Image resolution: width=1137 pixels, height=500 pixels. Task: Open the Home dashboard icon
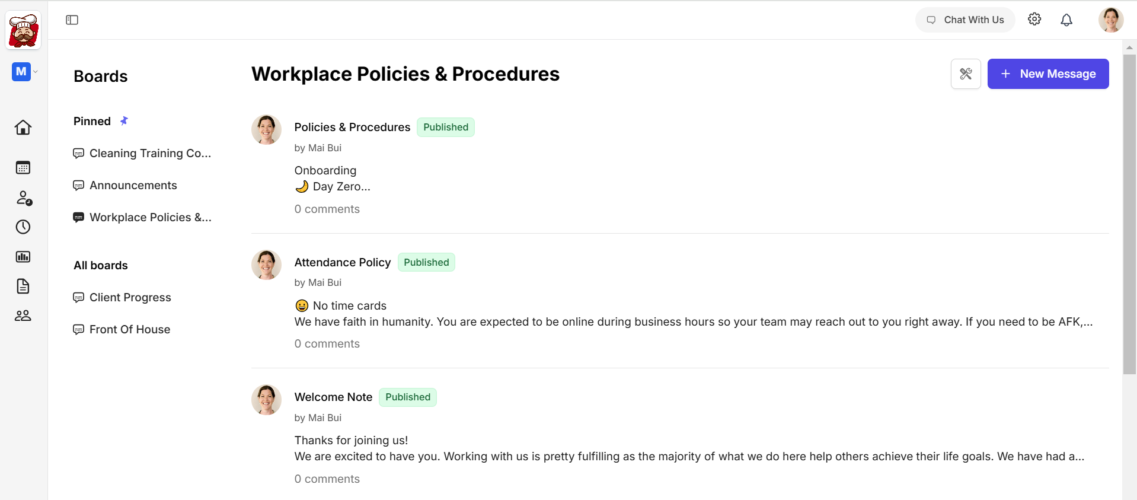click(23, 128)
